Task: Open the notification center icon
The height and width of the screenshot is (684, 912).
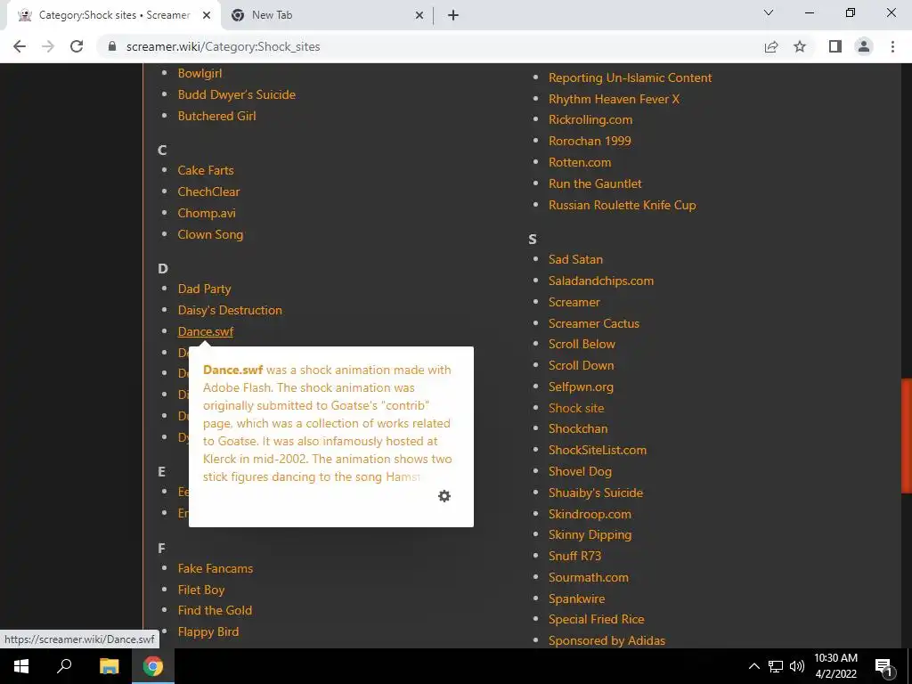Action: [x=883, y=666]
